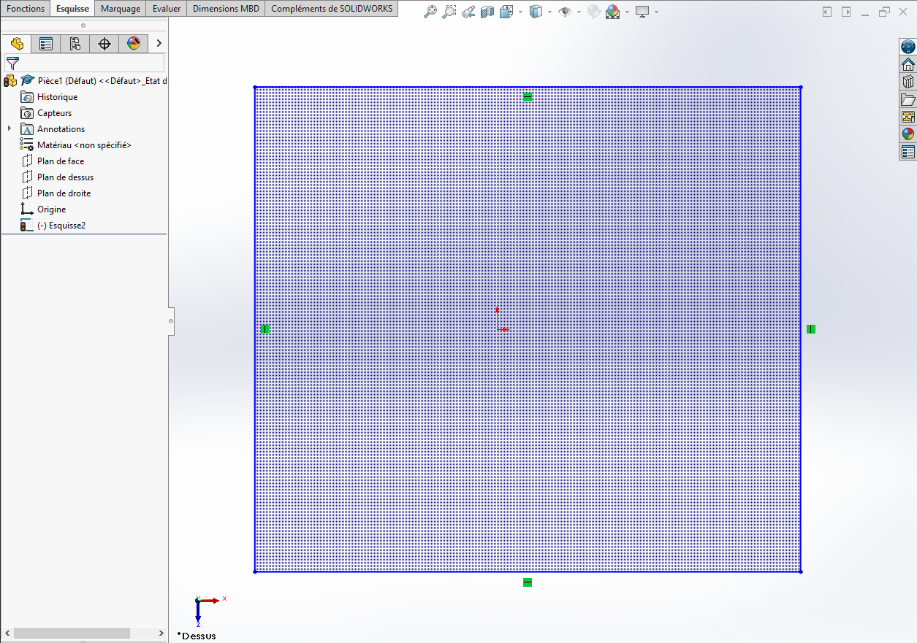Screen dimensions: 917x643
Task: Open the Display Style dropdown arrow
Action: click(549, 12)
